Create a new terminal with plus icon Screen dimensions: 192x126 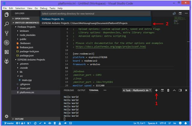tap(156, 90)
